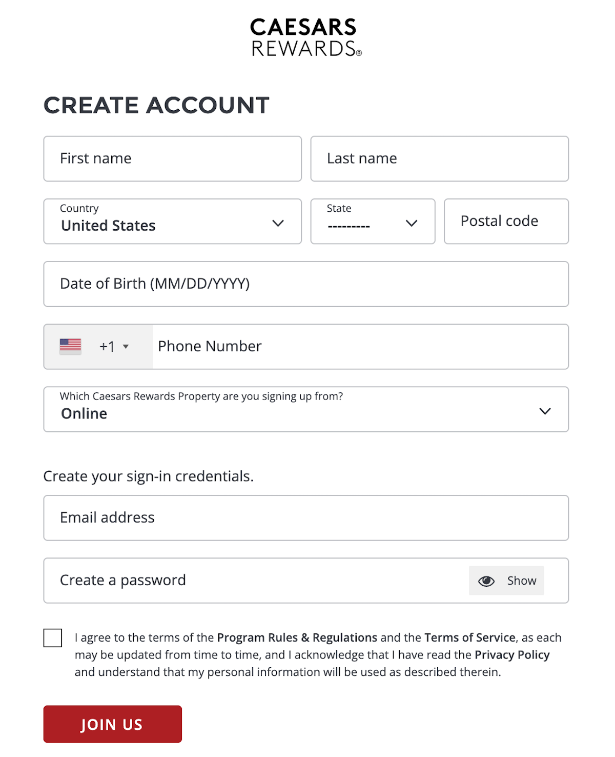The image size is (615, 757).
Task: Open the Caesars Rewards Property dropdown
Action: point(306,409)
